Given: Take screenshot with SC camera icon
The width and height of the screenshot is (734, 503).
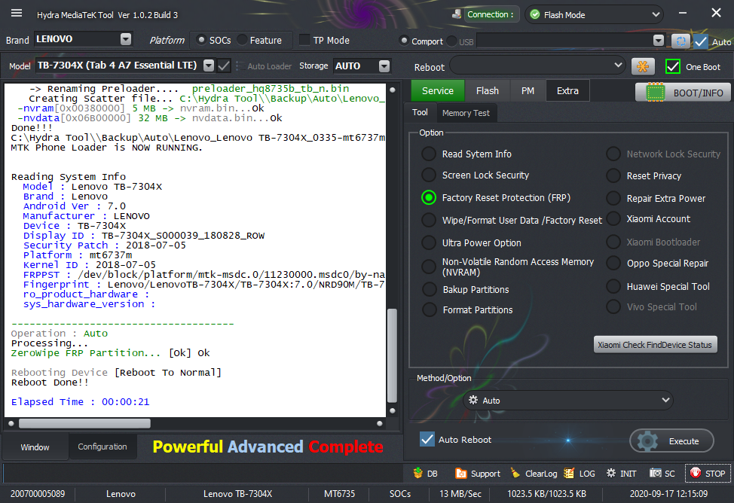Looking at the screenshot, I should 655,473.
